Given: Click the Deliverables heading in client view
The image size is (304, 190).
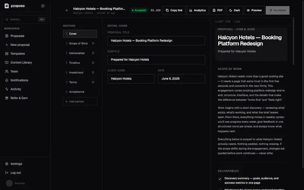Looking at the screenshot, I should (x=228, y=171).
